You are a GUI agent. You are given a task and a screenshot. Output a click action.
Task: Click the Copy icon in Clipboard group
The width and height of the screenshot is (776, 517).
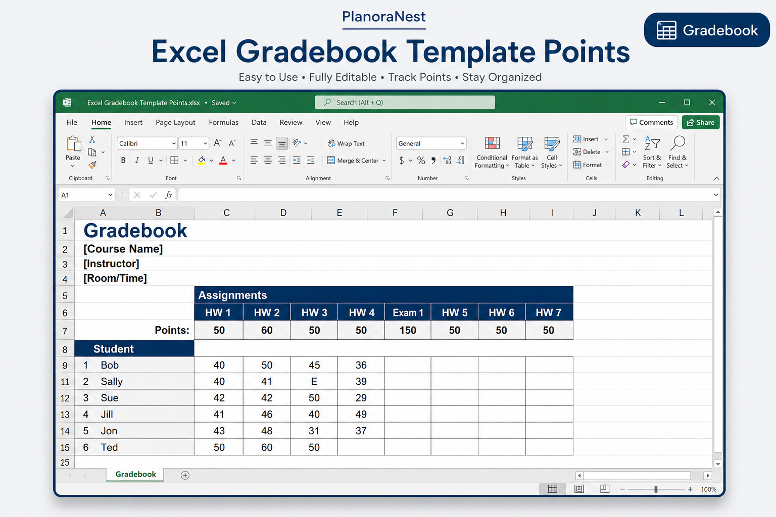[92, 152]
